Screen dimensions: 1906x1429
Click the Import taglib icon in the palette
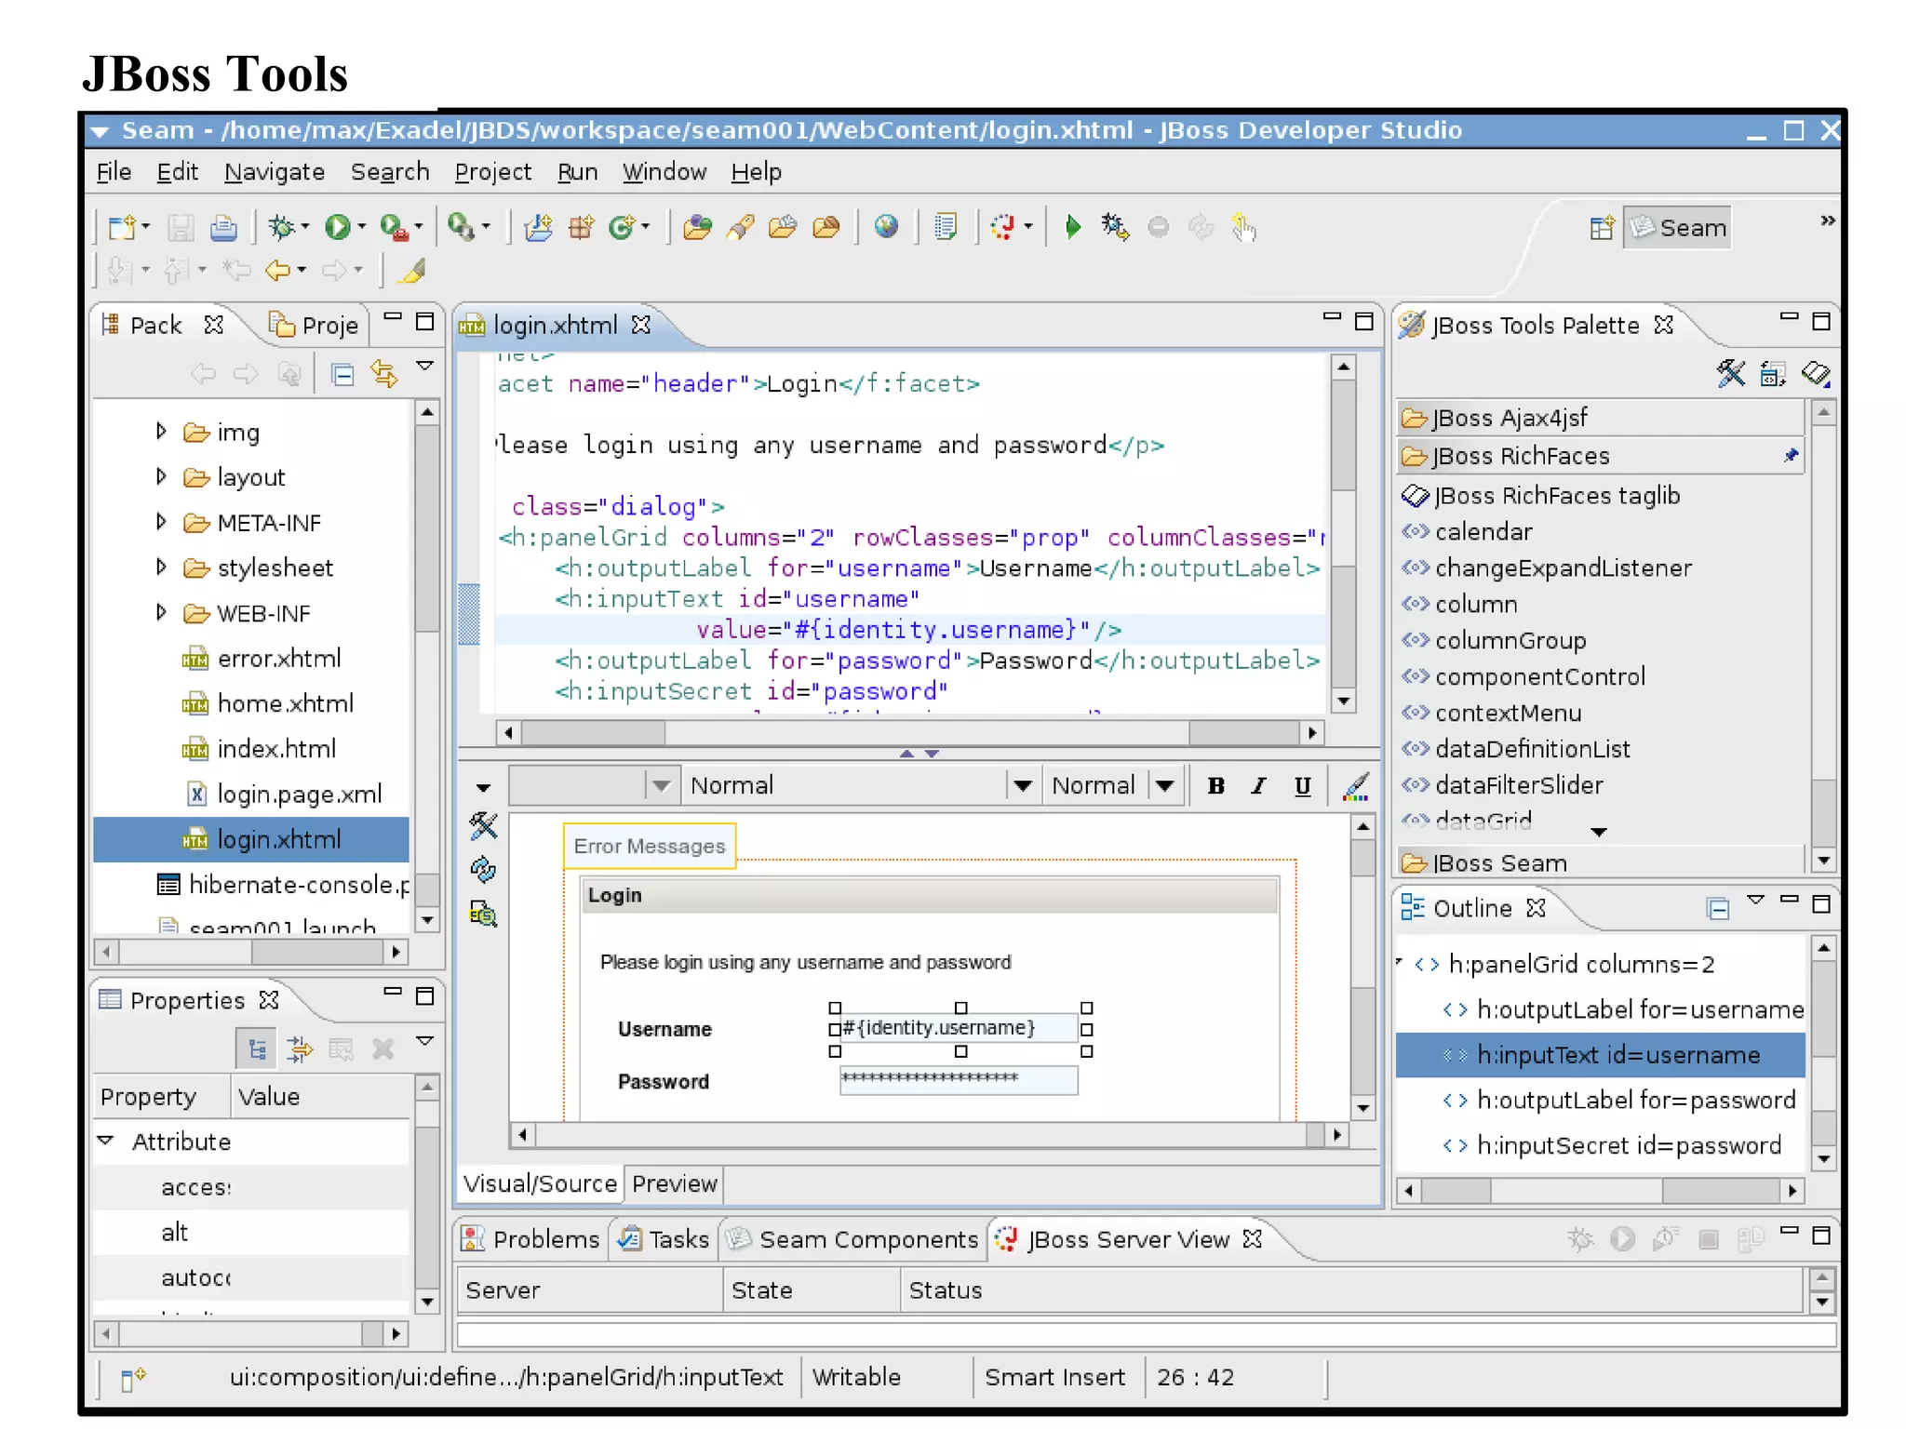coord(1773,374)
